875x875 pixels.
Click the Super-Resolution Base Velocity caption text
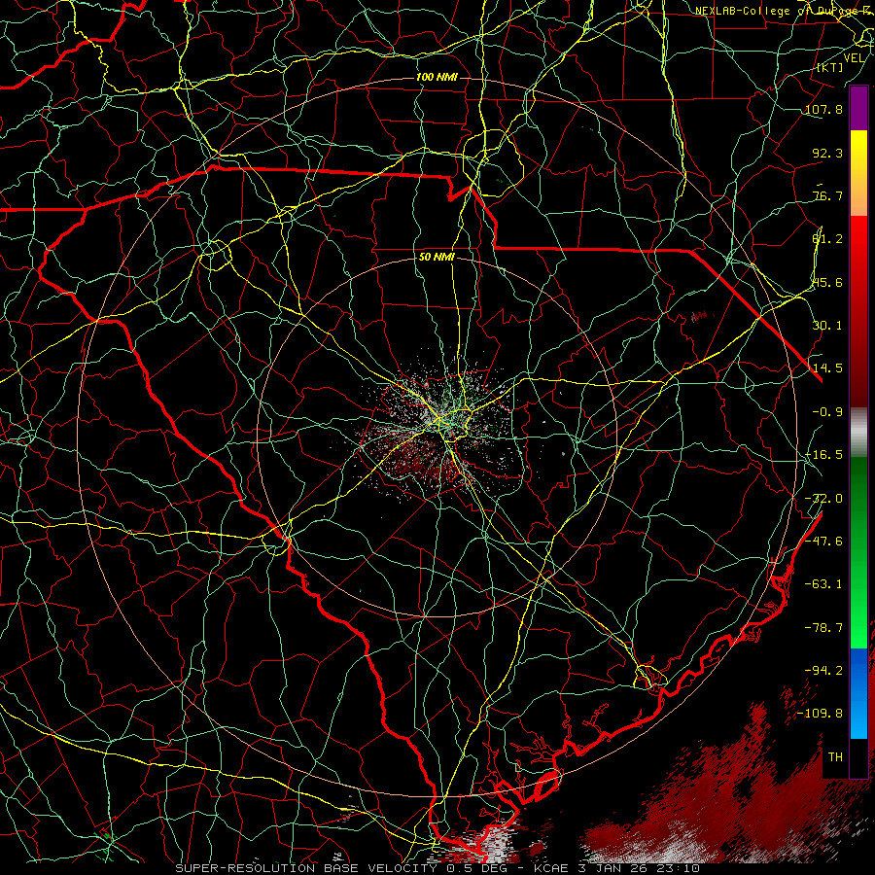[x=437, y=868]
